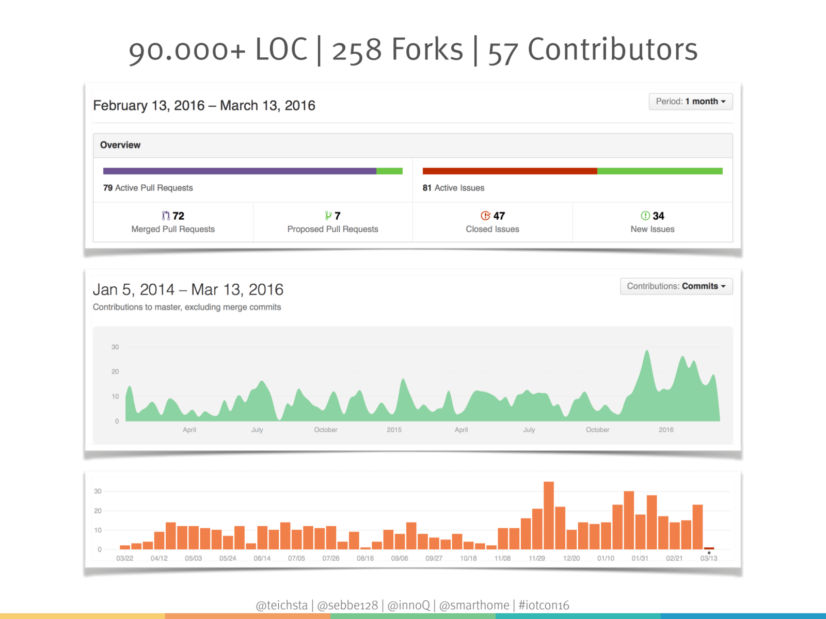Click the proposed pull requests branch icon
This screenshot has width=826, height=619.
point(328,216)
